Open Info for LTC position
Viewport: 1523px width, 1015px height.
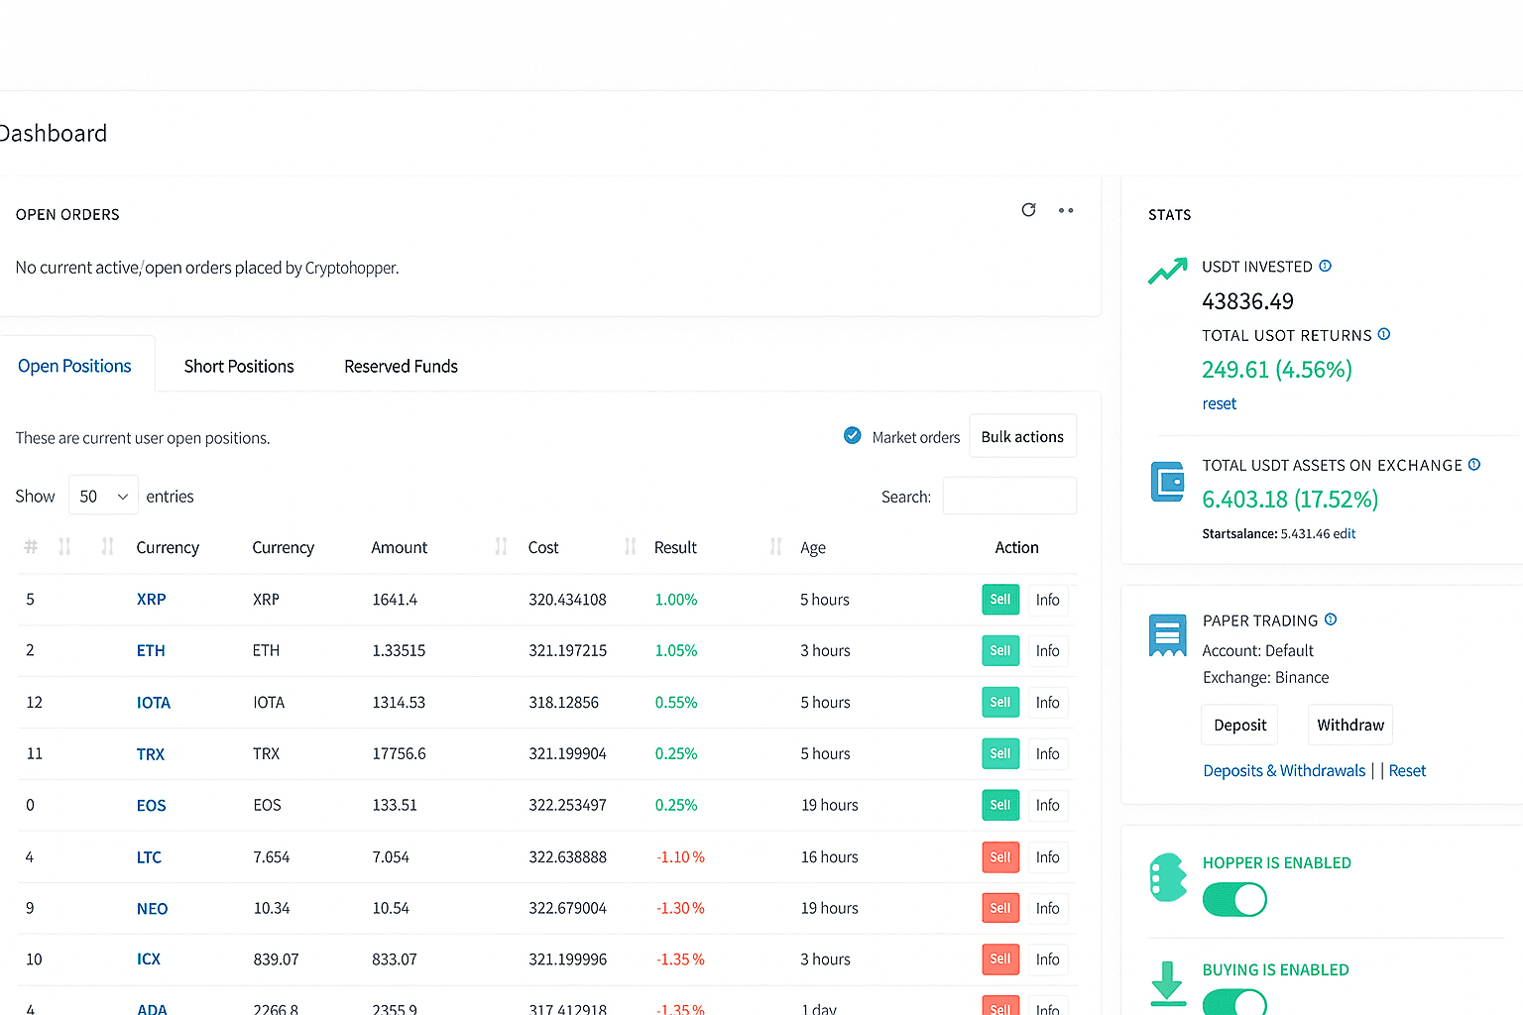[1048, 856]
